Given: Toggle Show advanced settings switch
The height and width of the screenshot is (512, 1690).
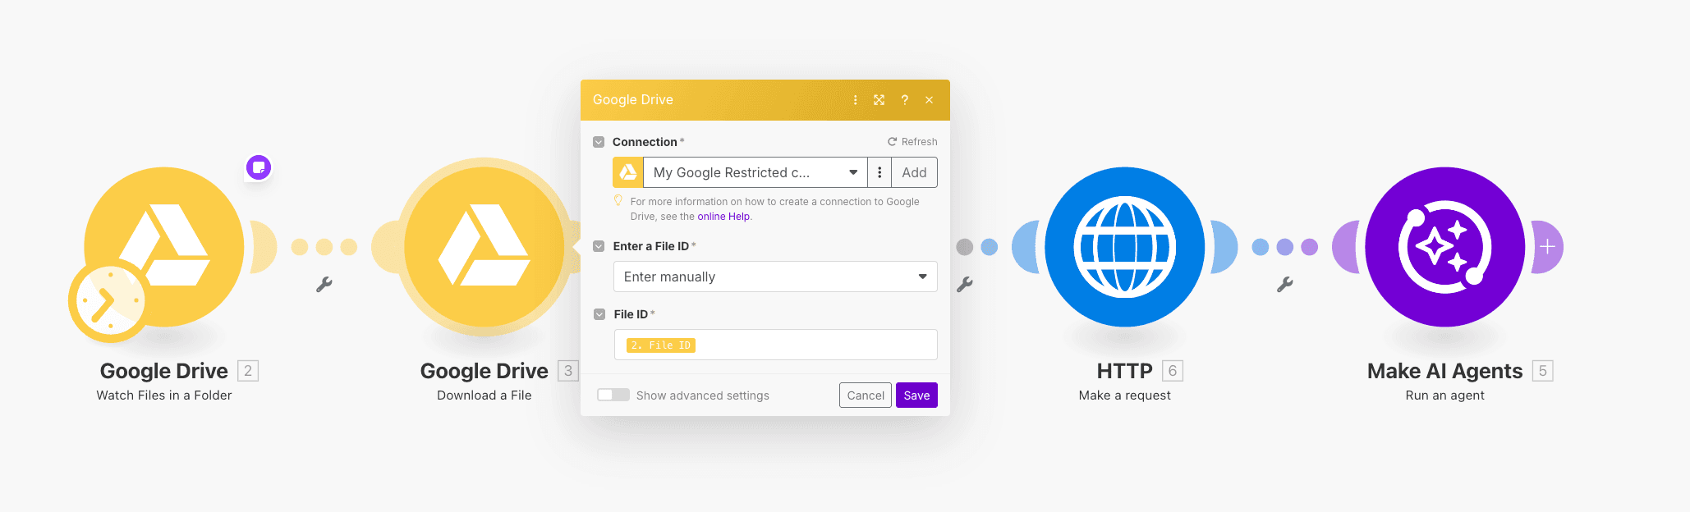Looking at the screenshot, I should point(613,395).
